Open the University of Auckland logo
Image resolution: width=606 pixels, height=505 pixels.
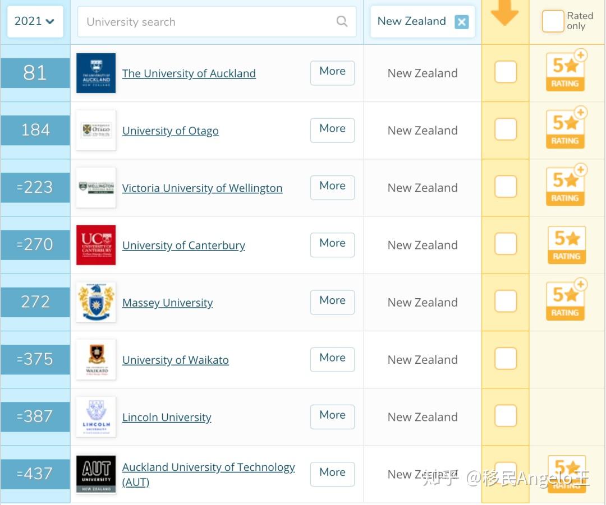pyautogui.click(x=96, y=73)
